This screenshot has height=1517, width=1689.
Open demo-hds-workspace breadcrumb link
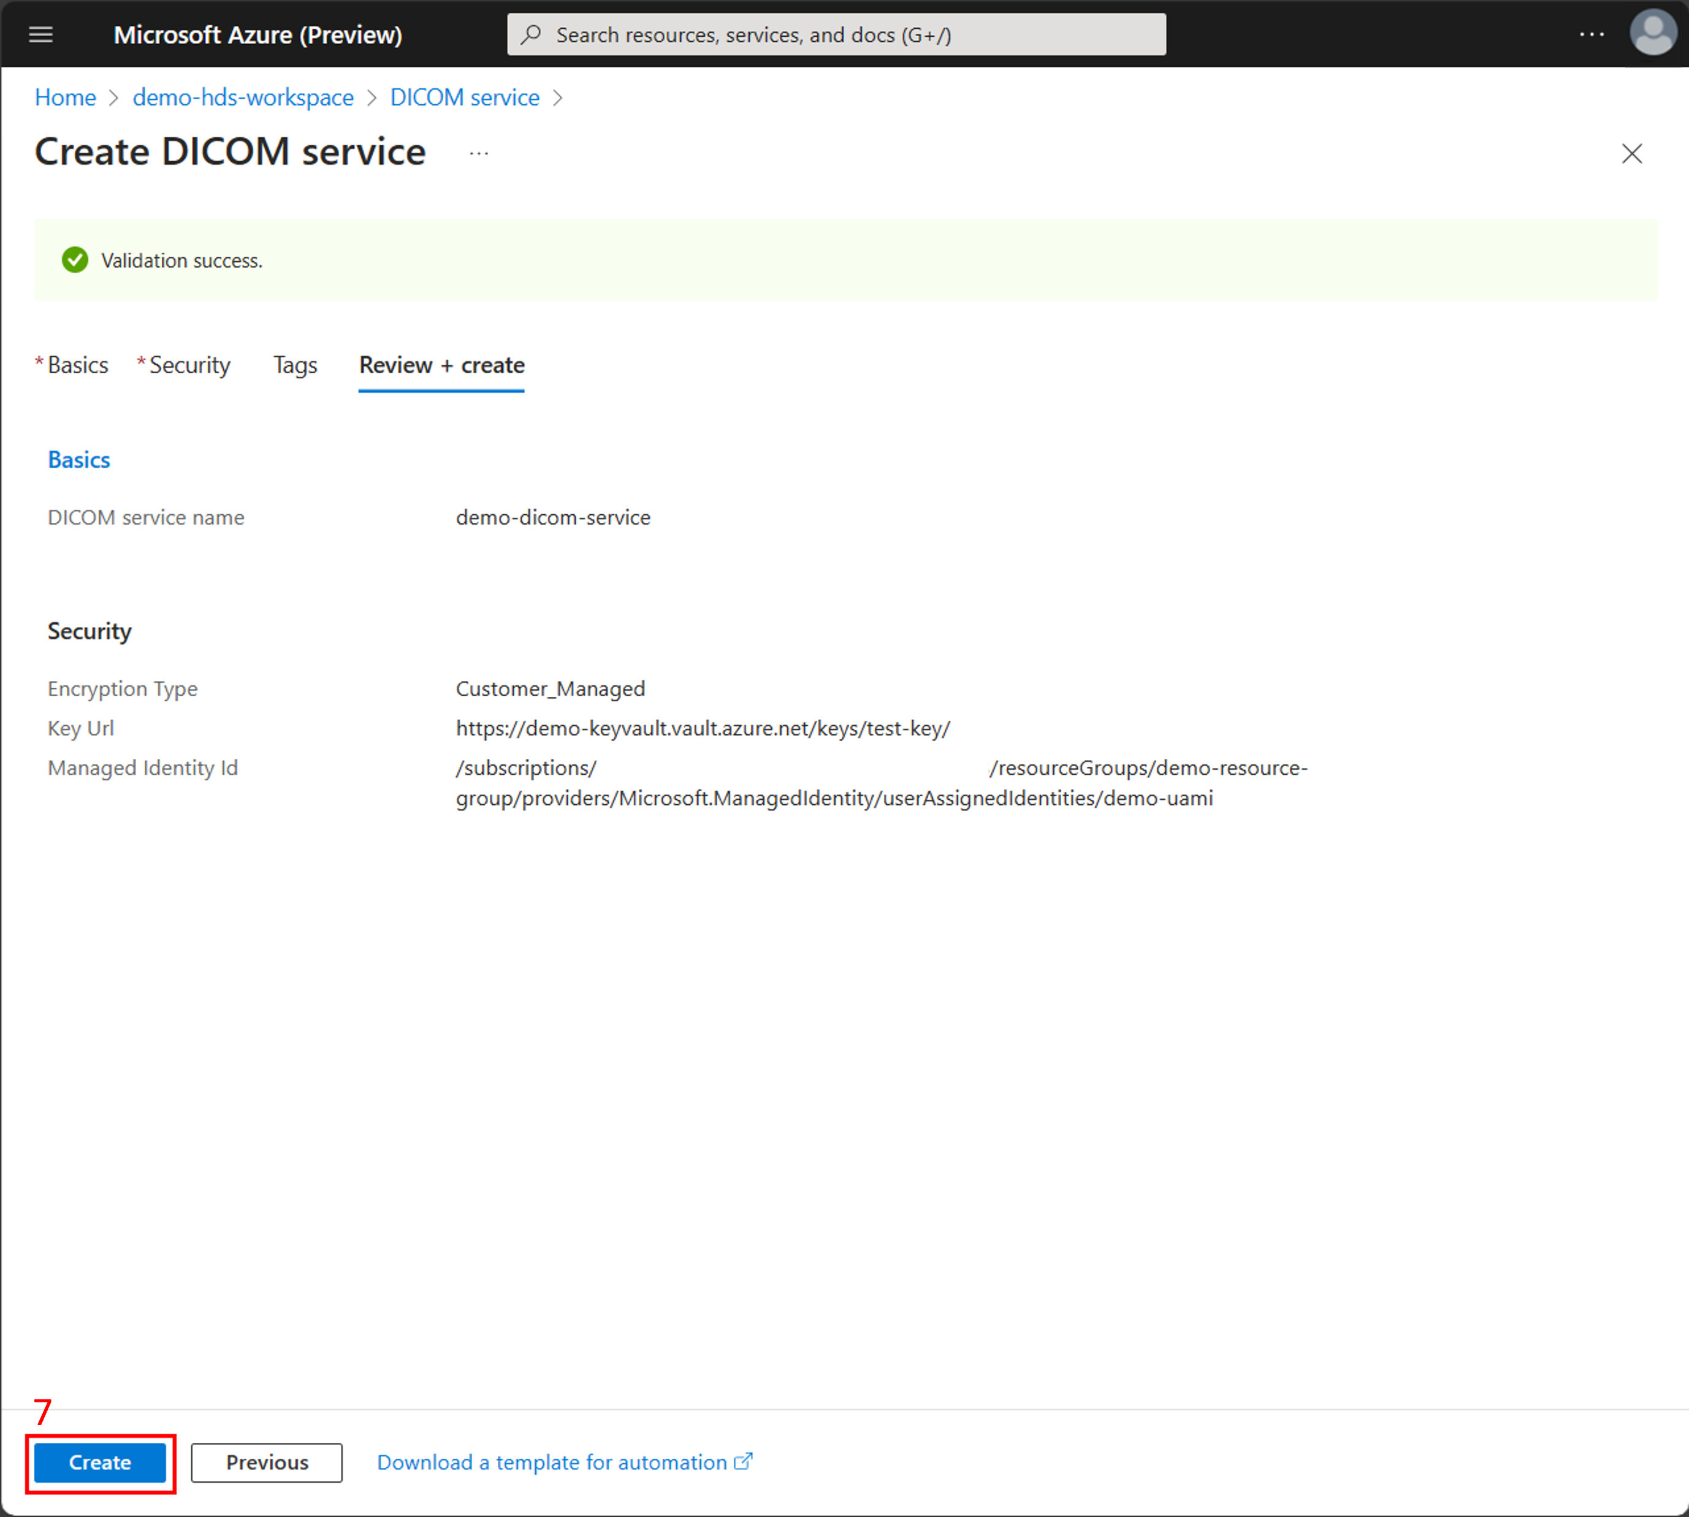tap(243, 97)
